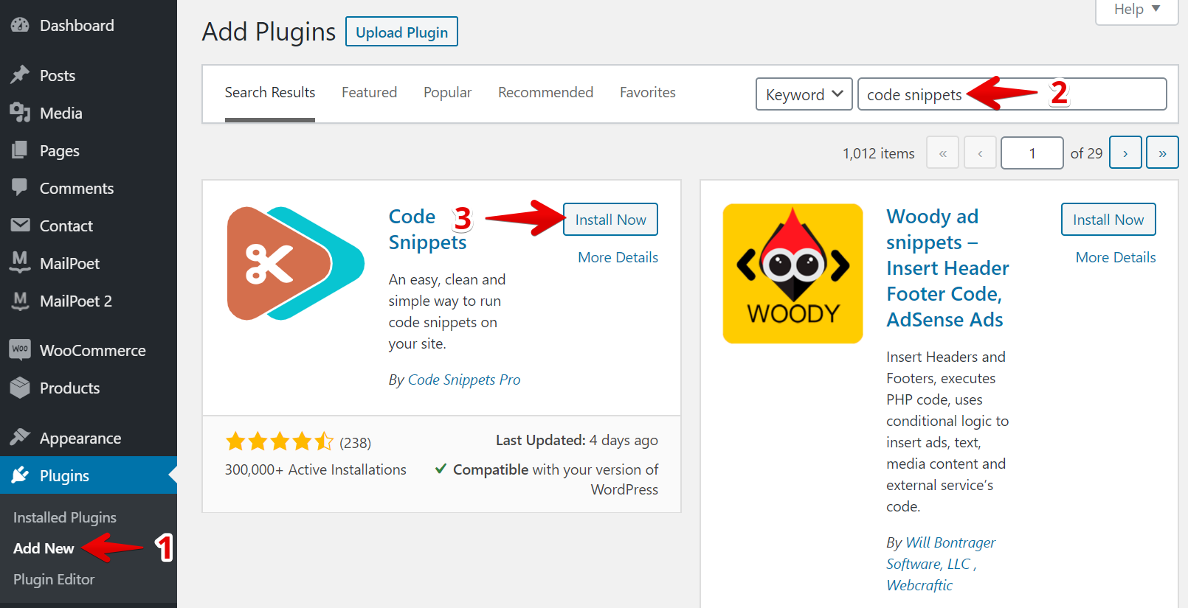Switch to the Recommended tab
The width and height of the screenshot is (1188, 608).
[545, 92]
